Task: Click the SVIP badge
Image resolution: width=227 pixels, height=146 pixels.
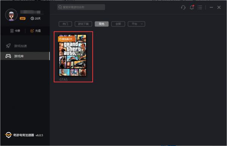Action: tap(23, 18)
